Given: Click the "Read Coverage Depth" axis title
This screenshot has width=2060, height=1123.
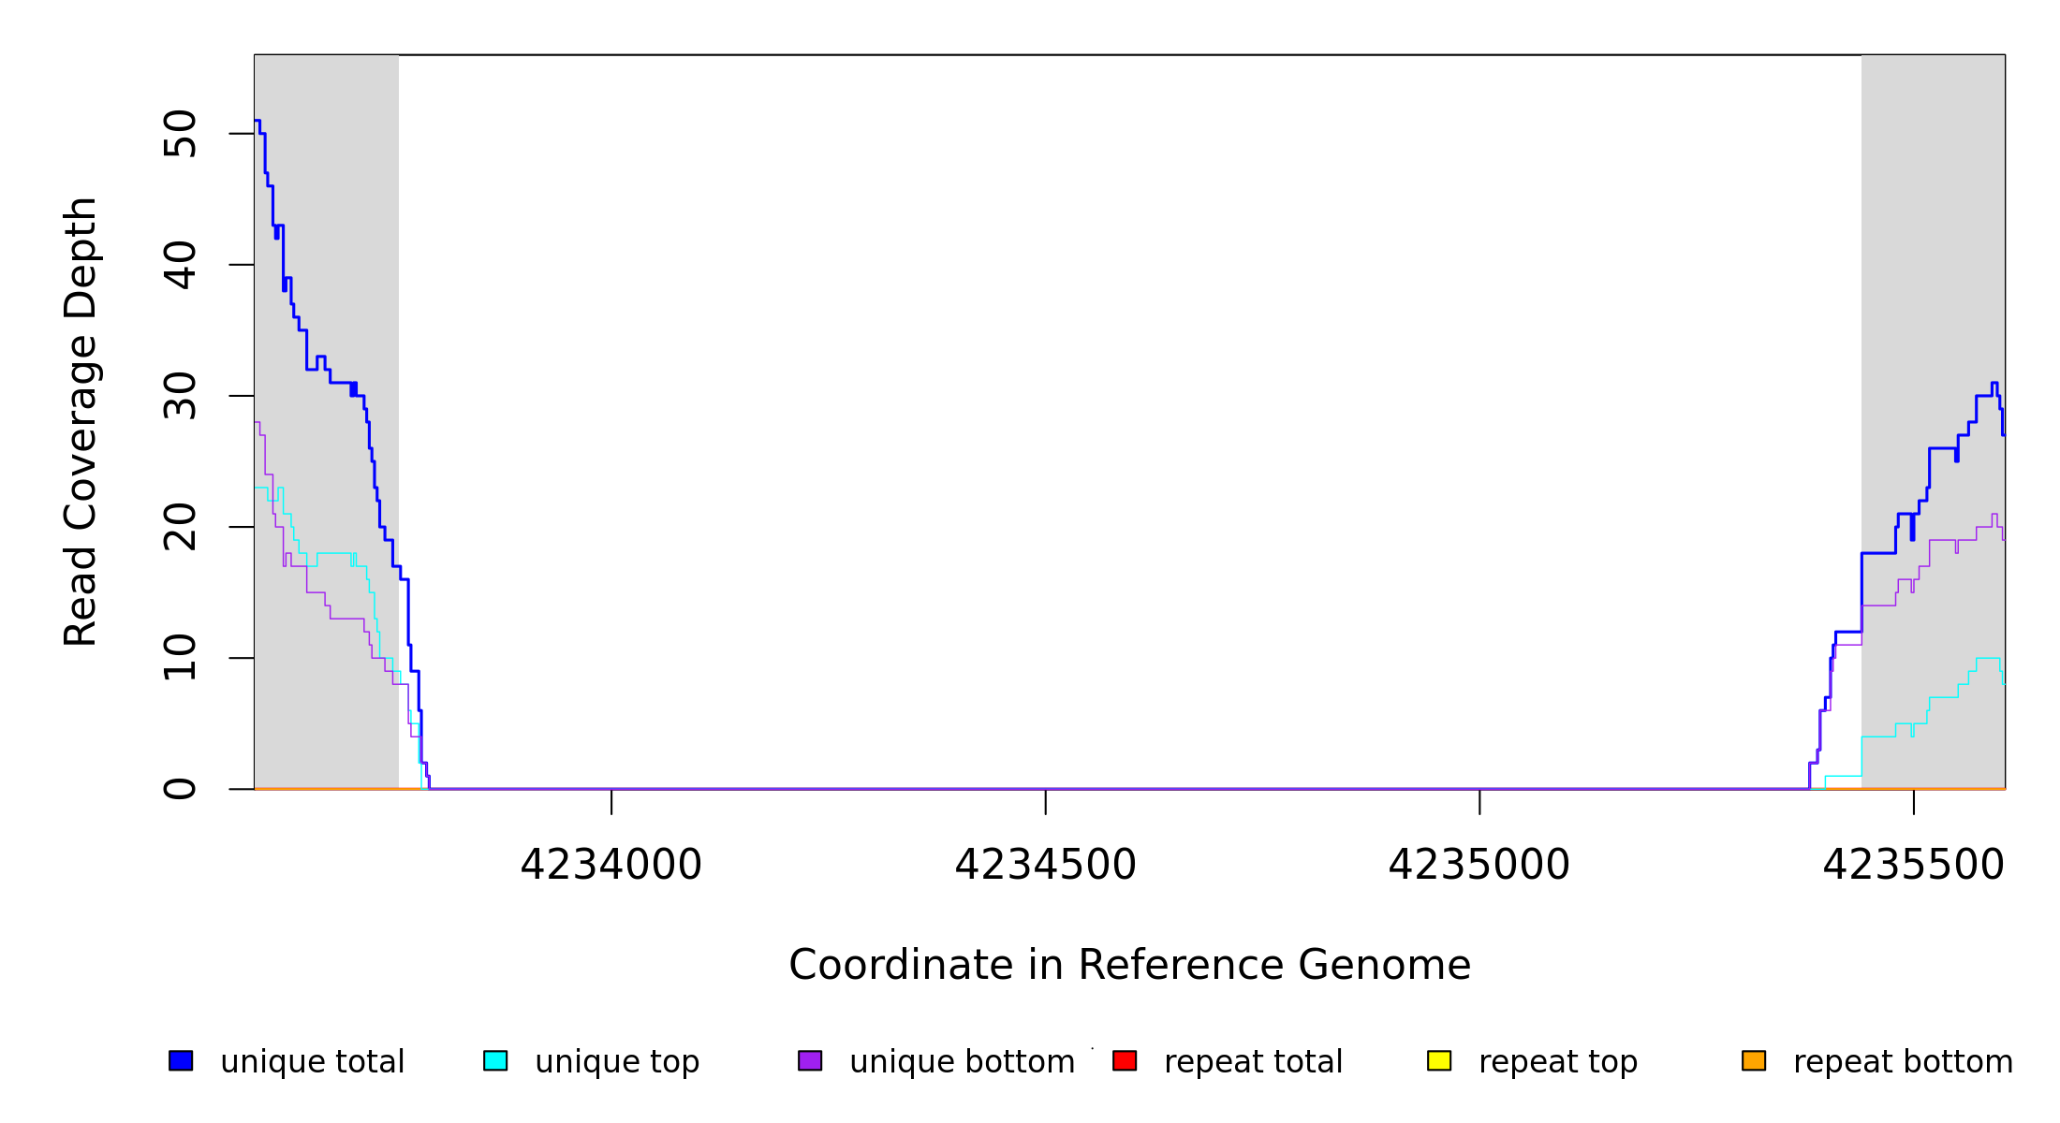Looking at the screenshot, I should pyautogui.click(x=81, y=421).
